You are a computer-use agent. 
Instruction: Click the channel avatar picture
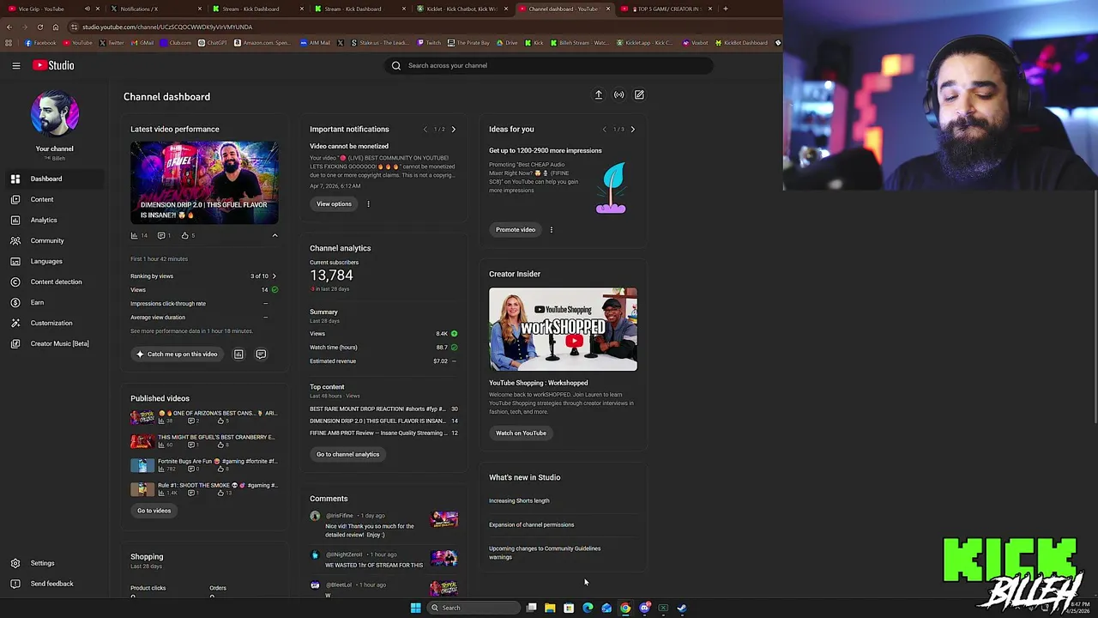[54, 114]
